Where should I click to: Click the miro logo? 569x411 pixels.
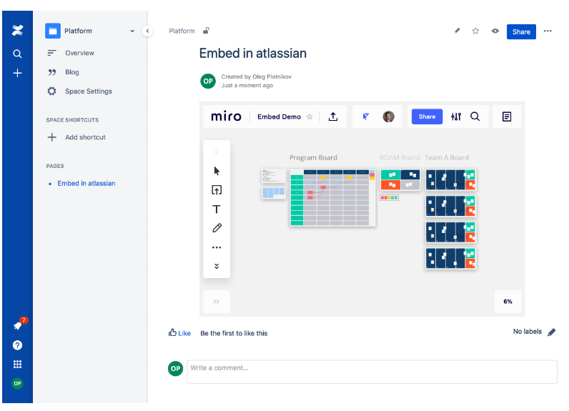click(226, 117)
